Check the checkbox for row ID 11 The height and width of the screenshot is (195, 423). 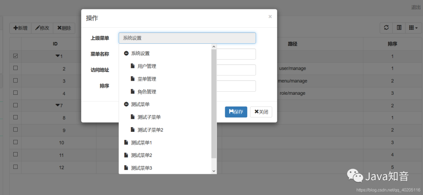[x=15, y=154]
